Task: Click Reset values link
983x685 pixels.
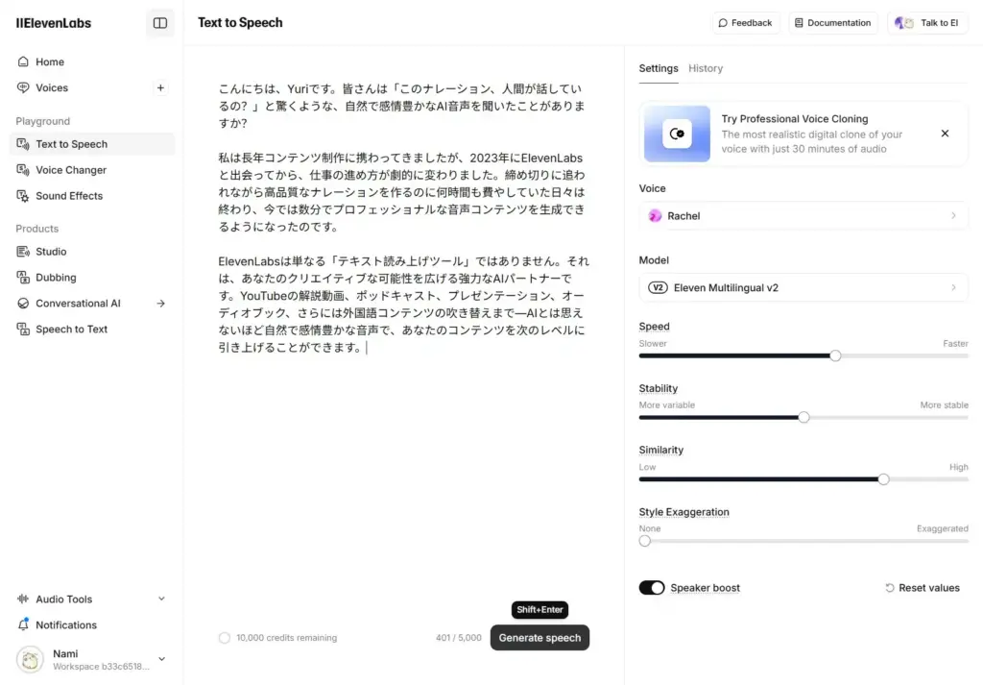Action: pyautogui.click(x=923, y=588)
